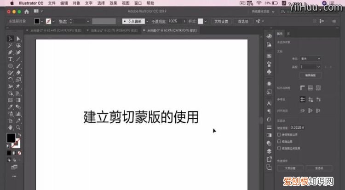Go to Home screen icon
Image resolution: width=345 pixels, height=190 pixels.
coord(27,12)
